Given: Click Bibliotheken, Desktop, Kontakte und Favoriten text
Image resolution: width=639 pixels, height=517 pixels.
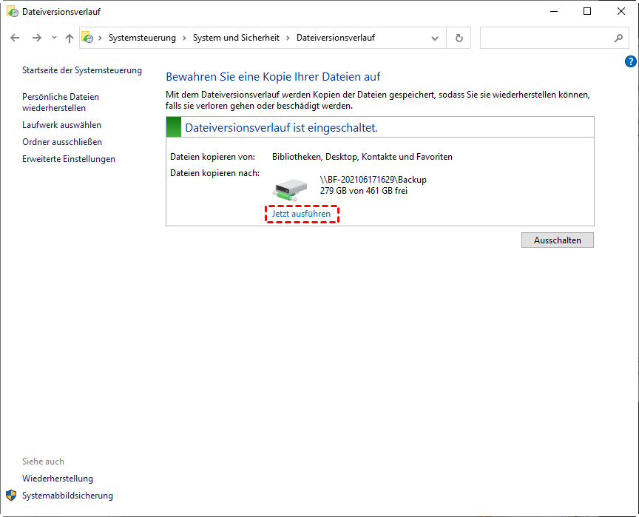Looking at the screenshot, I should (362, 157).
